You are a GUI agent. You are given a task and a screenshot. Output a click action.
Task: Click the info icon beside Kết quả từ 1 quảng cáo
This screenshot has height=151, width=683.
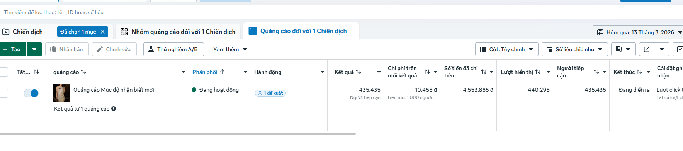[114, 109]
